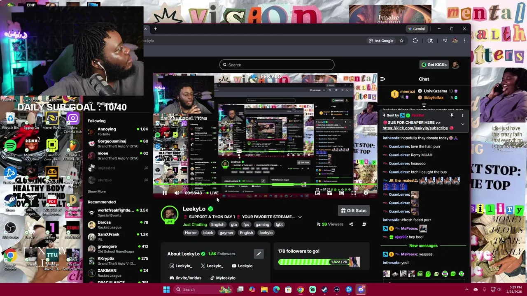Open the player settings gear
This screenshot has width=527, height=296.
pos(366,193)
